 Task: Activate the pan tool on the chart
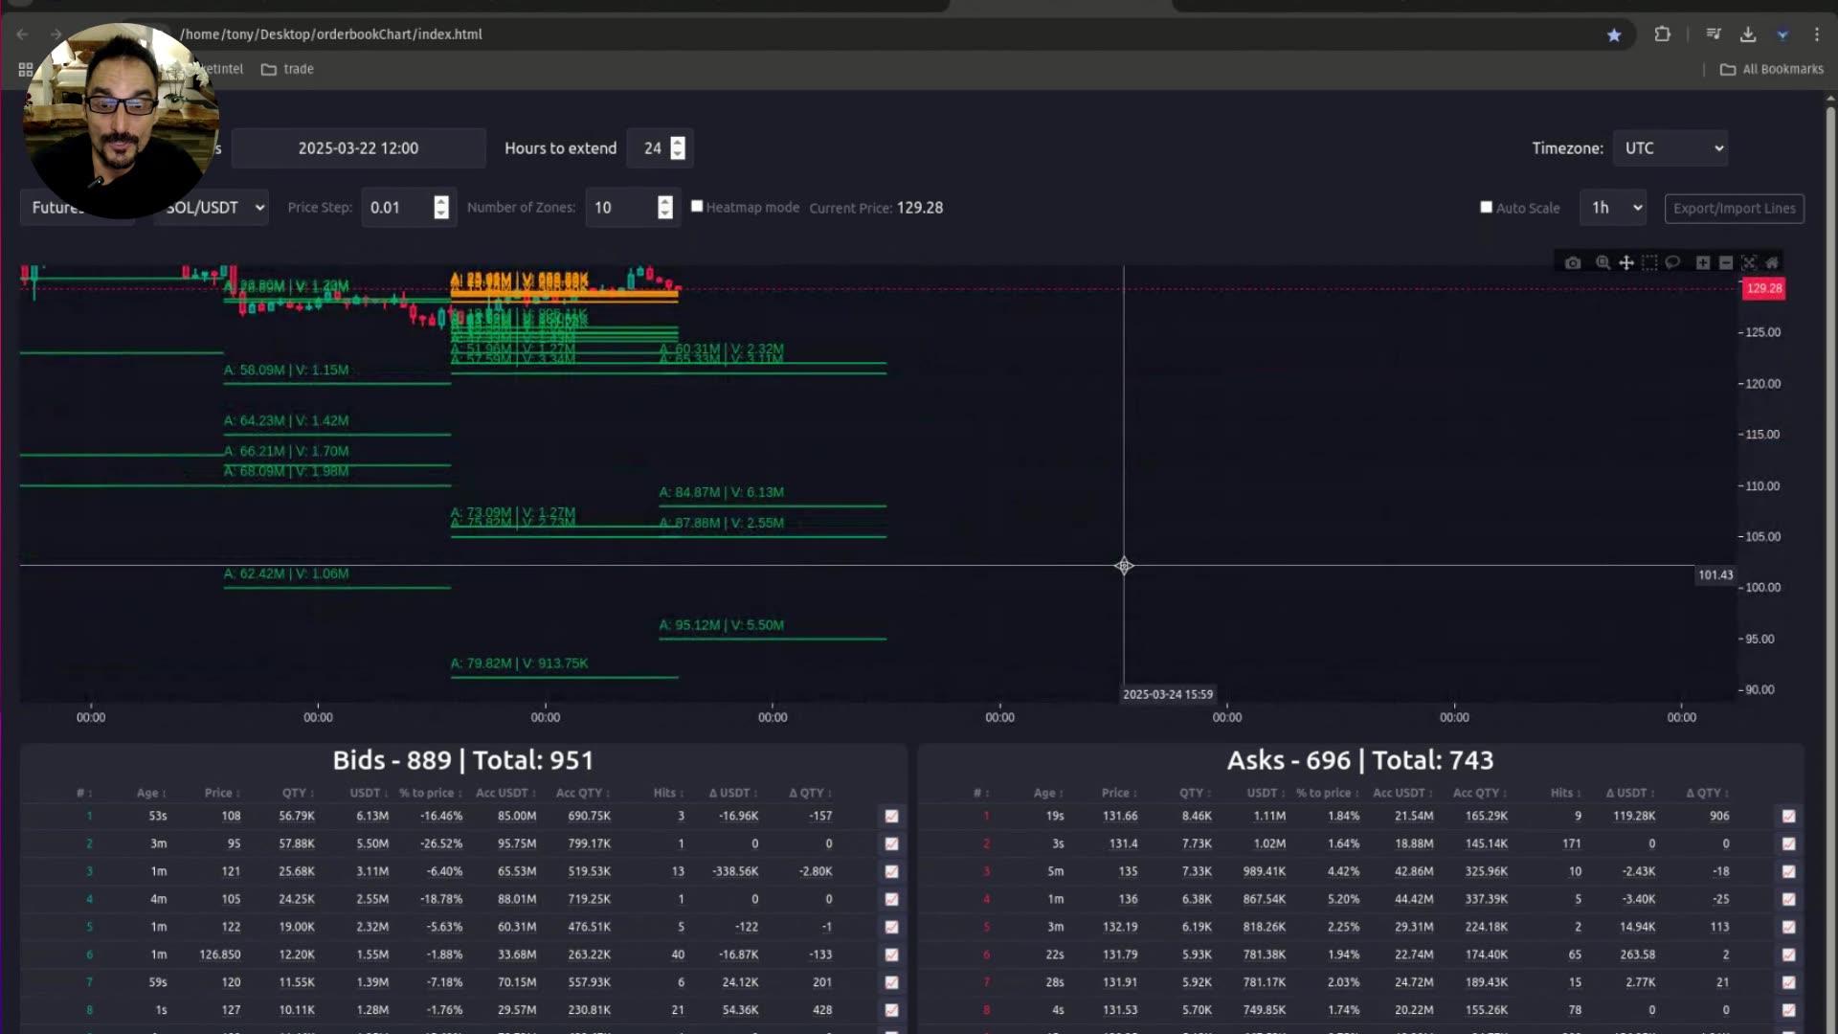point(1626,262)
